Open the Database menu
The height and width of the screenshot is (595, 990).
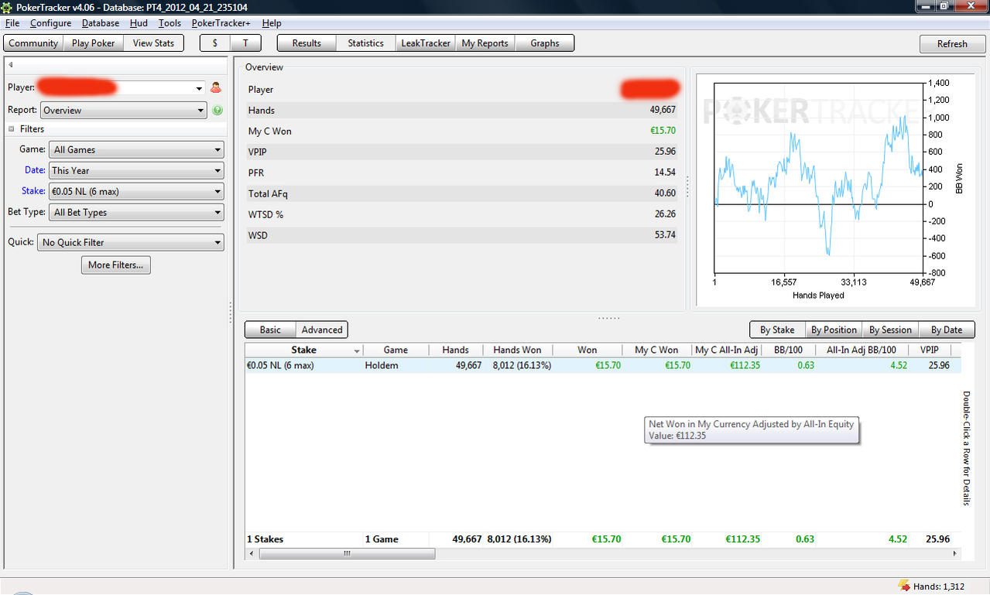(101, 23)
